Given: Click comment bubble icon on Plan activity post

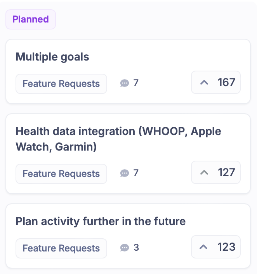Looking at the screenshot, I should [125, 248].
